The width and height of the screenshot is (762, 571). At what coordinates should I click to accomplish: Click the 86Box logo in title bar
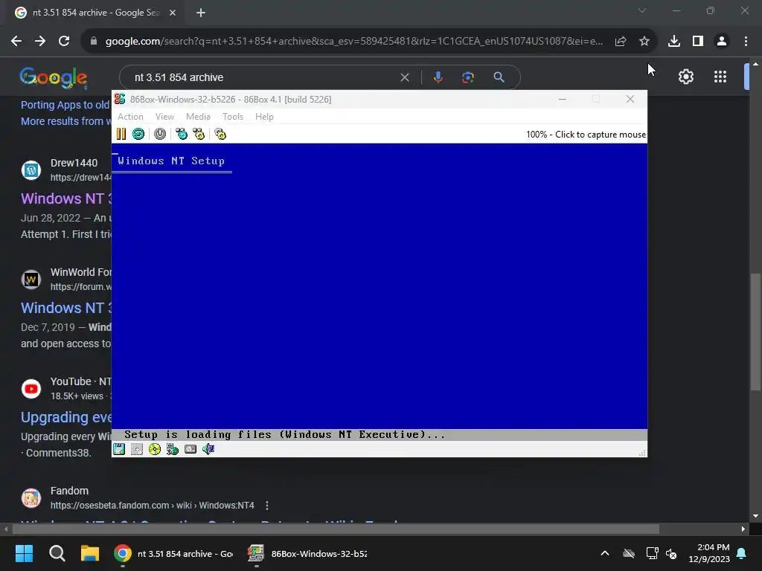click(x=120, y=99)
